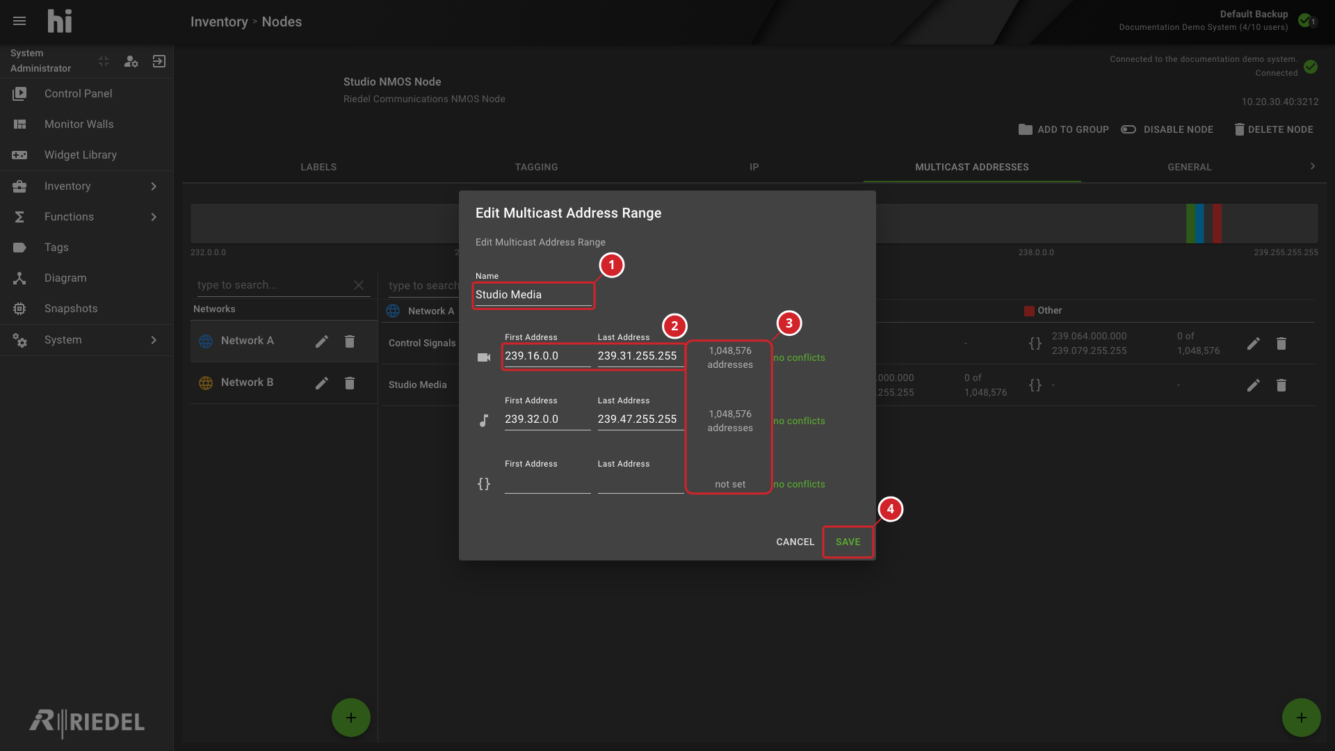Open Snapshots in sidebar
Screen dimensions: 1335x751
87,308
